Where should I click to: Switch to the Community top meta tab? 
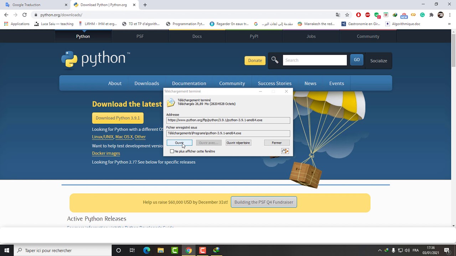(368, 36)
